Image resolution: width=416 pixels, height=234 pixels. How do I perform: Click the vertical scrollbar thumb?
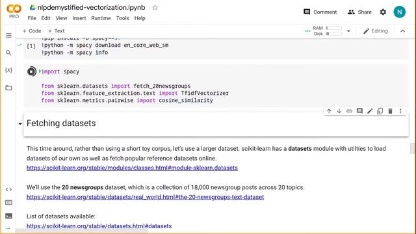pos(412,149)
